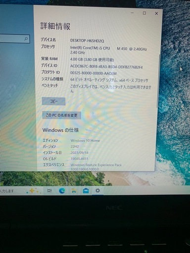Minimize the settings window
The width and height of the screenshot is (190, 253).
pyautogui.click(x=132, y=13)
